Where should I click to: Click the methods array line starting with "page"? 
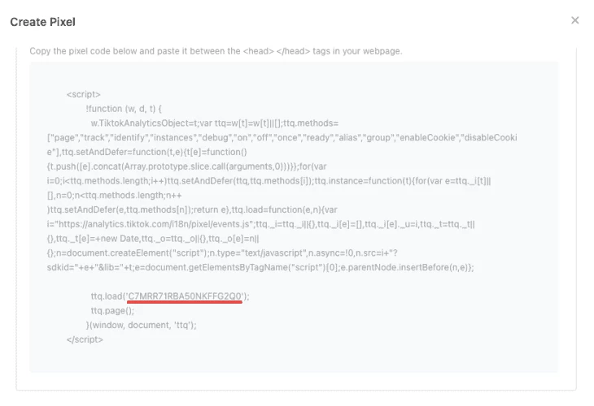[x=282, y=137]
